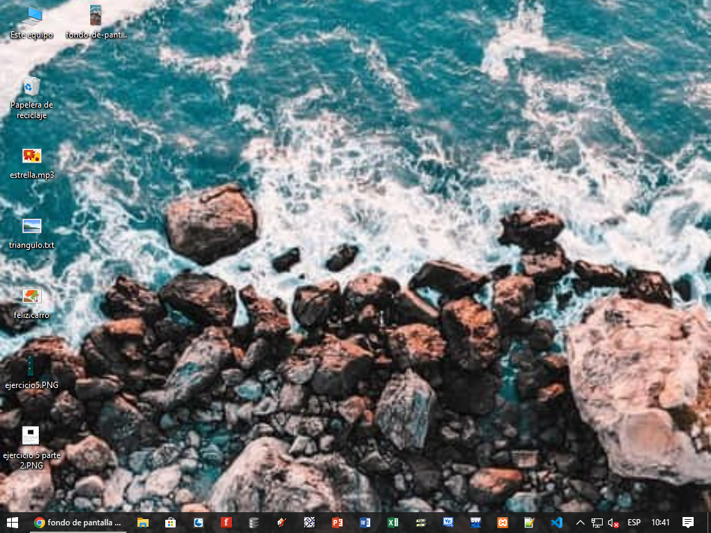
Task: Open the Action Center notifications
Action: click(687, 523)
